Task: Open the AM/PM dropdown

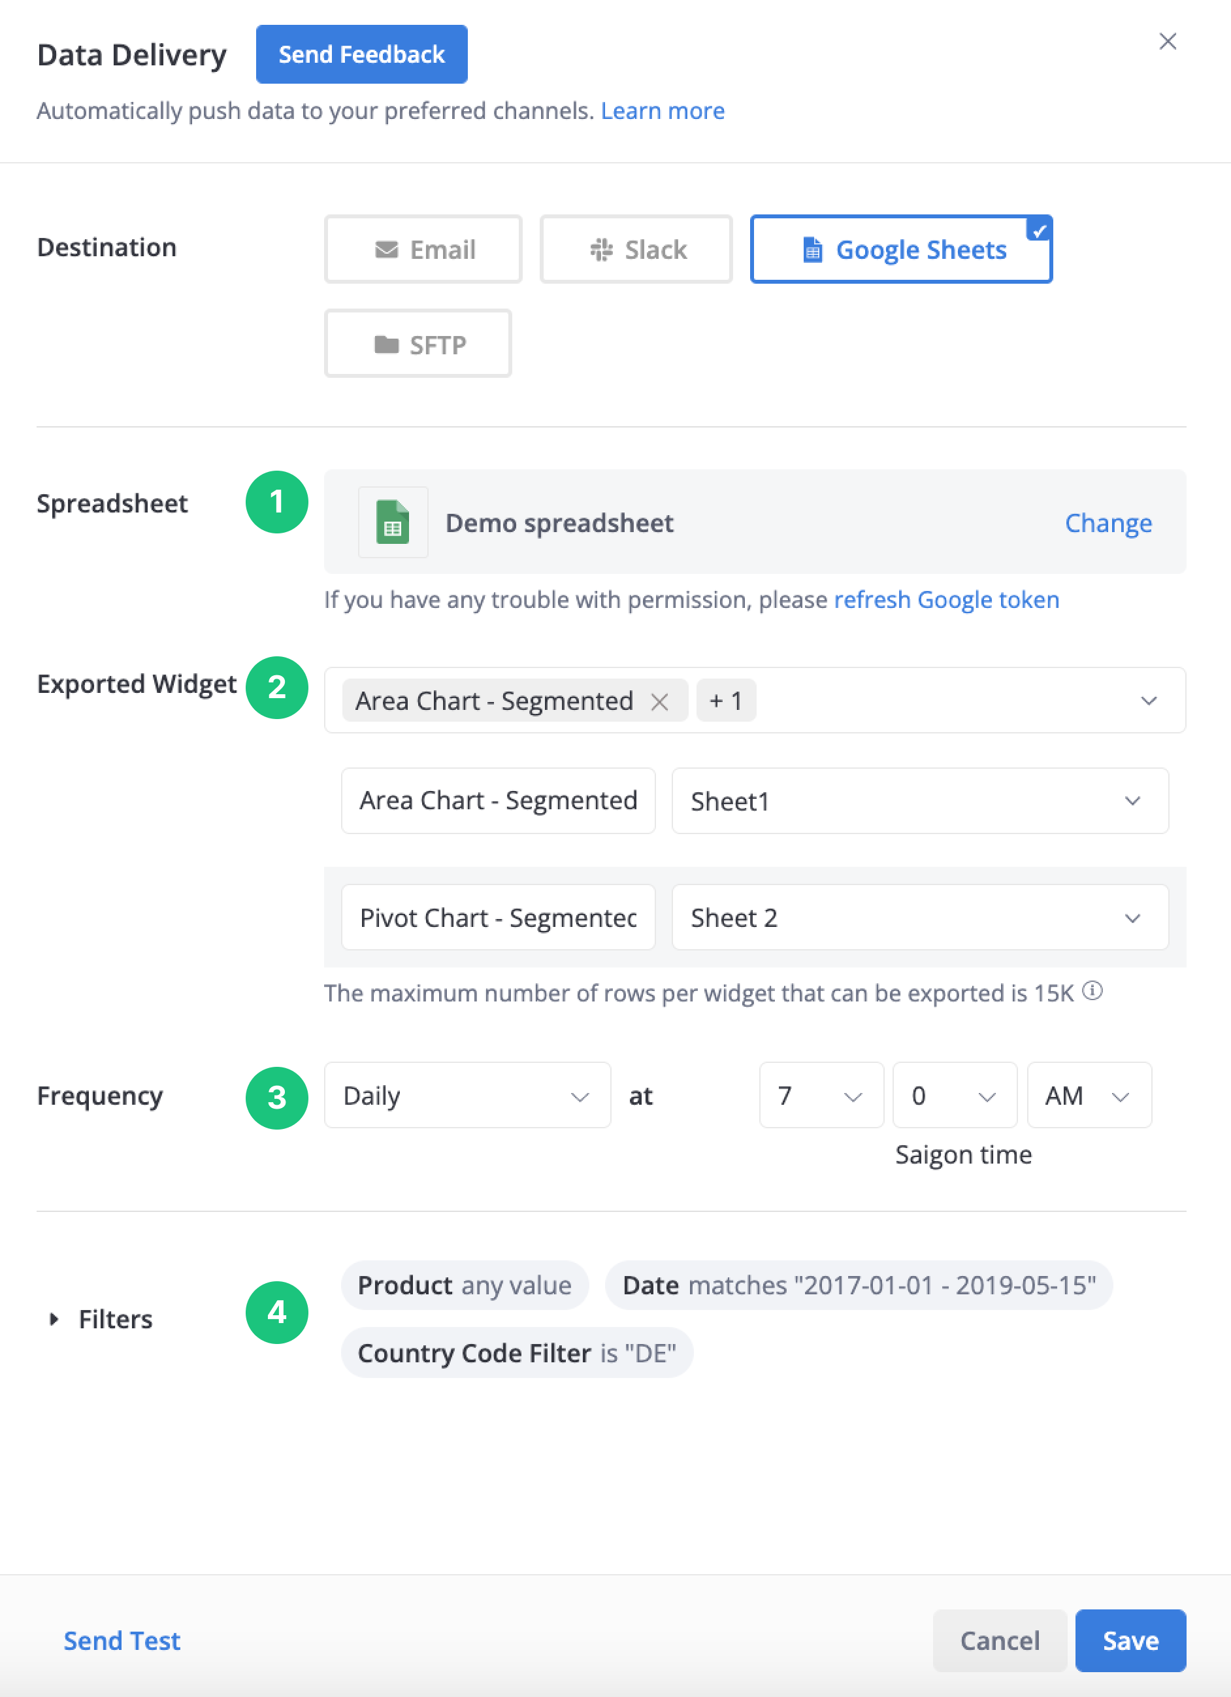Action: click(1089, 1096)
